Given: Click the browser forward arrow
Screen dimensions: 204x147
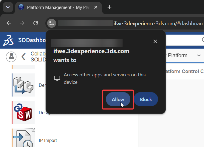Looking at the screenshot, I should click(22, 23).
